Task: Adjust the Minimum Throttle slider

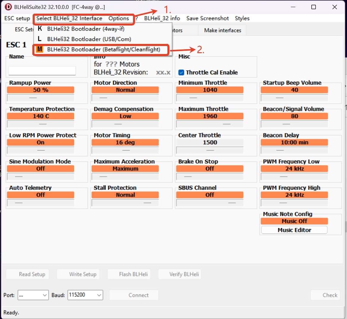Action: (210, 98)
